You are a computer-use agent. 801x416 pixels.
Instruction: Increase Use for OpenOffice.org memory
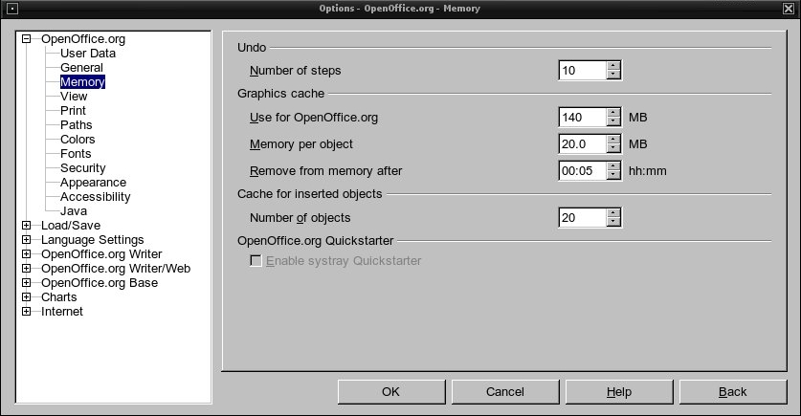point(613,113)
